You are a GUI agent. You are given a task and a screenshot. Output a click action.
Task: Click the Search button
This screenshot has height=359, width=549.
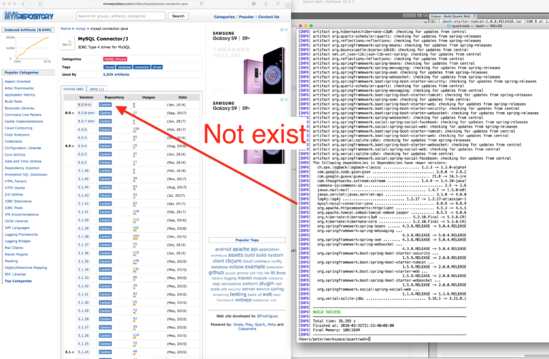click(178, 16)
